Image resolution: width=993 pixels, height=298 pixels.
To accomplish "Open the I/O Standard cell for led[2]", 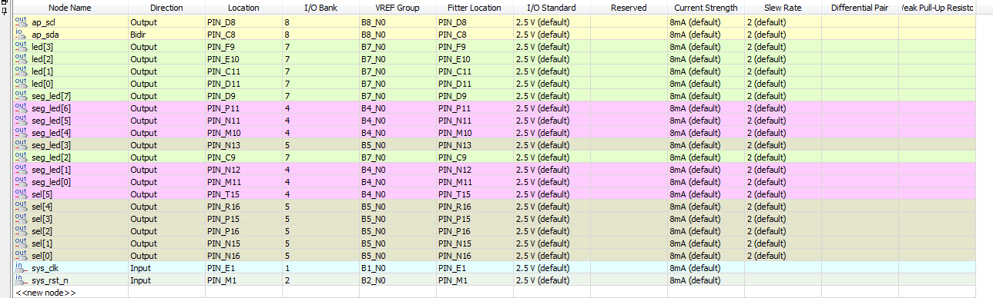I will pos(552,58).
